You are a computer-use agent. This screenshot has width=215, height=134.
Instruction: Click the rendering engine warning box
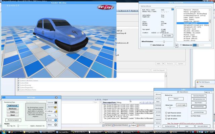click(36, 112)
